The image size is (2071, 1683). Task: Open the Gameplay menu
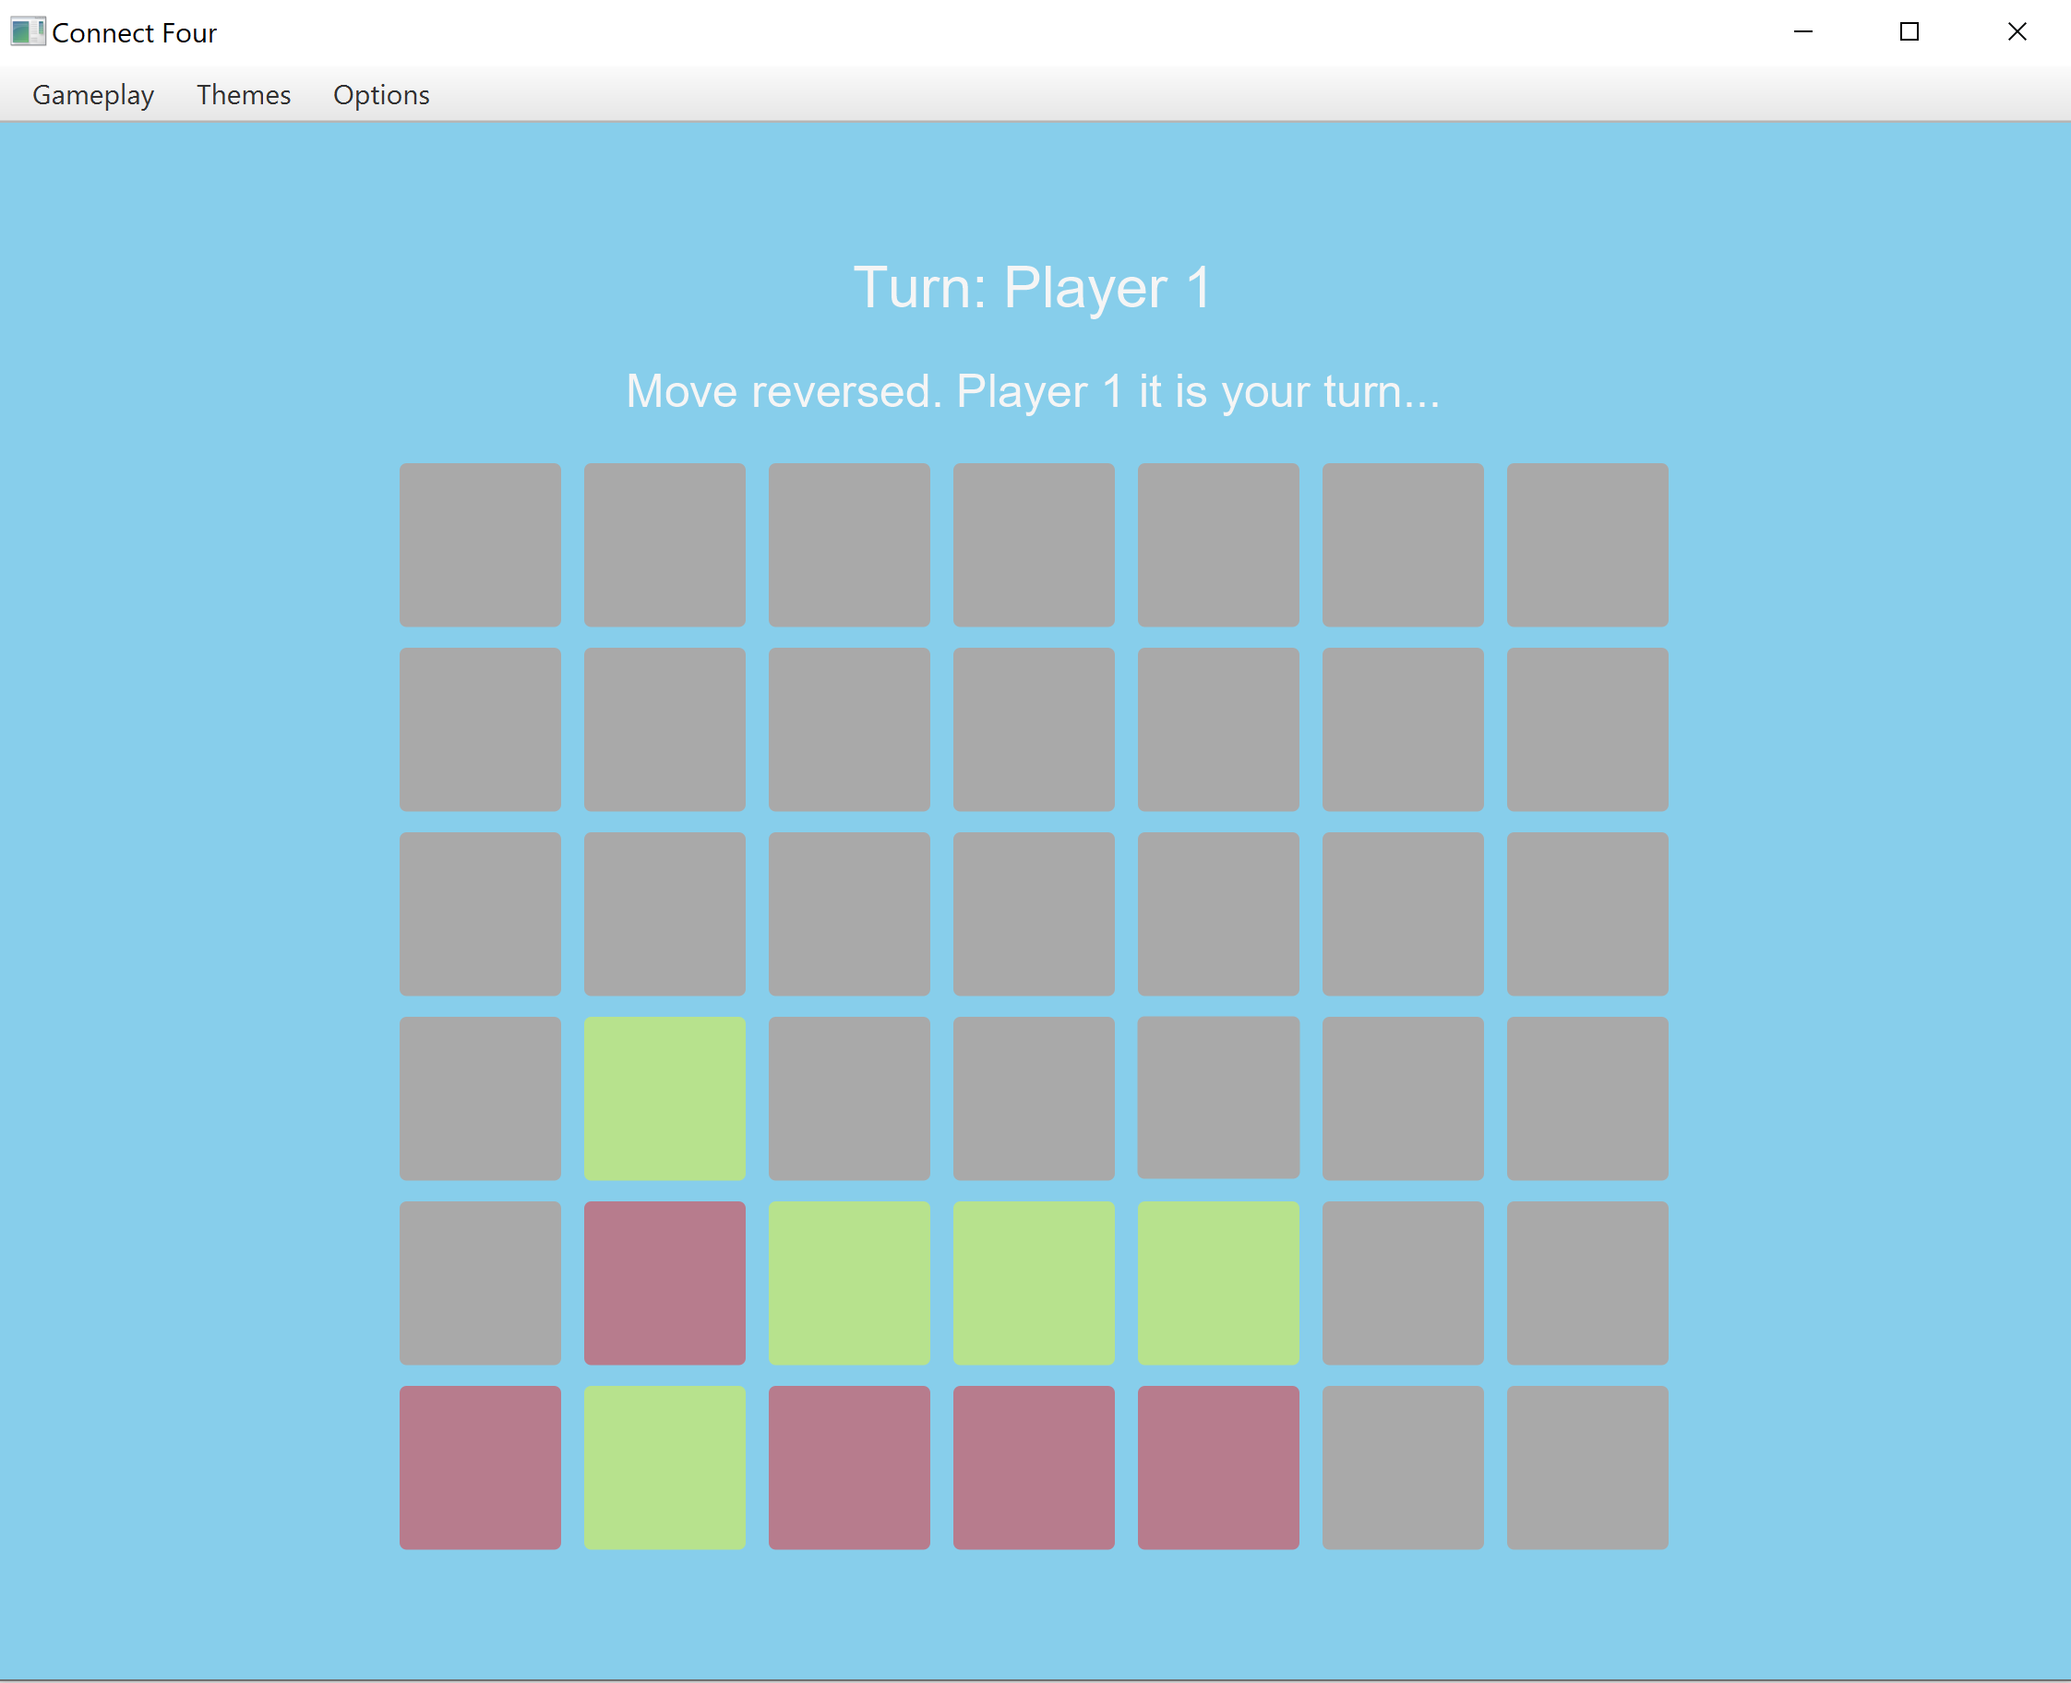coord(92,94)
